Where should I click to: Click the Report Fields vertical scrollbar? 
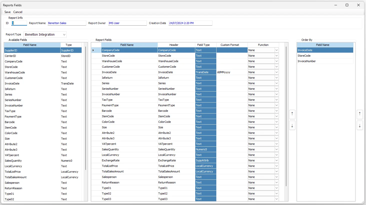coord(286,117)
